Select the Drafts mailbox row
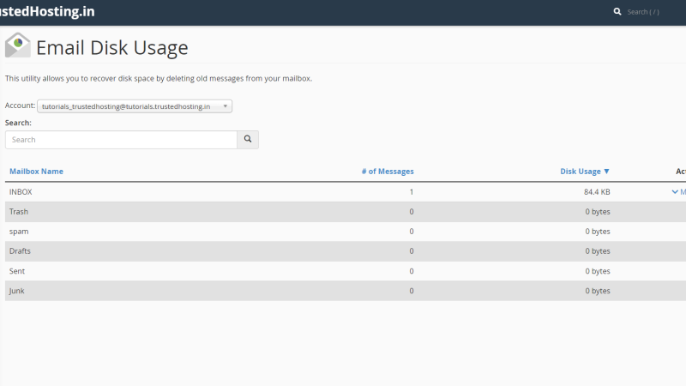686x386 pixels. pos(346,251)
